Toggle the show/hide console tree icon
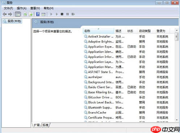 [18, 14]
